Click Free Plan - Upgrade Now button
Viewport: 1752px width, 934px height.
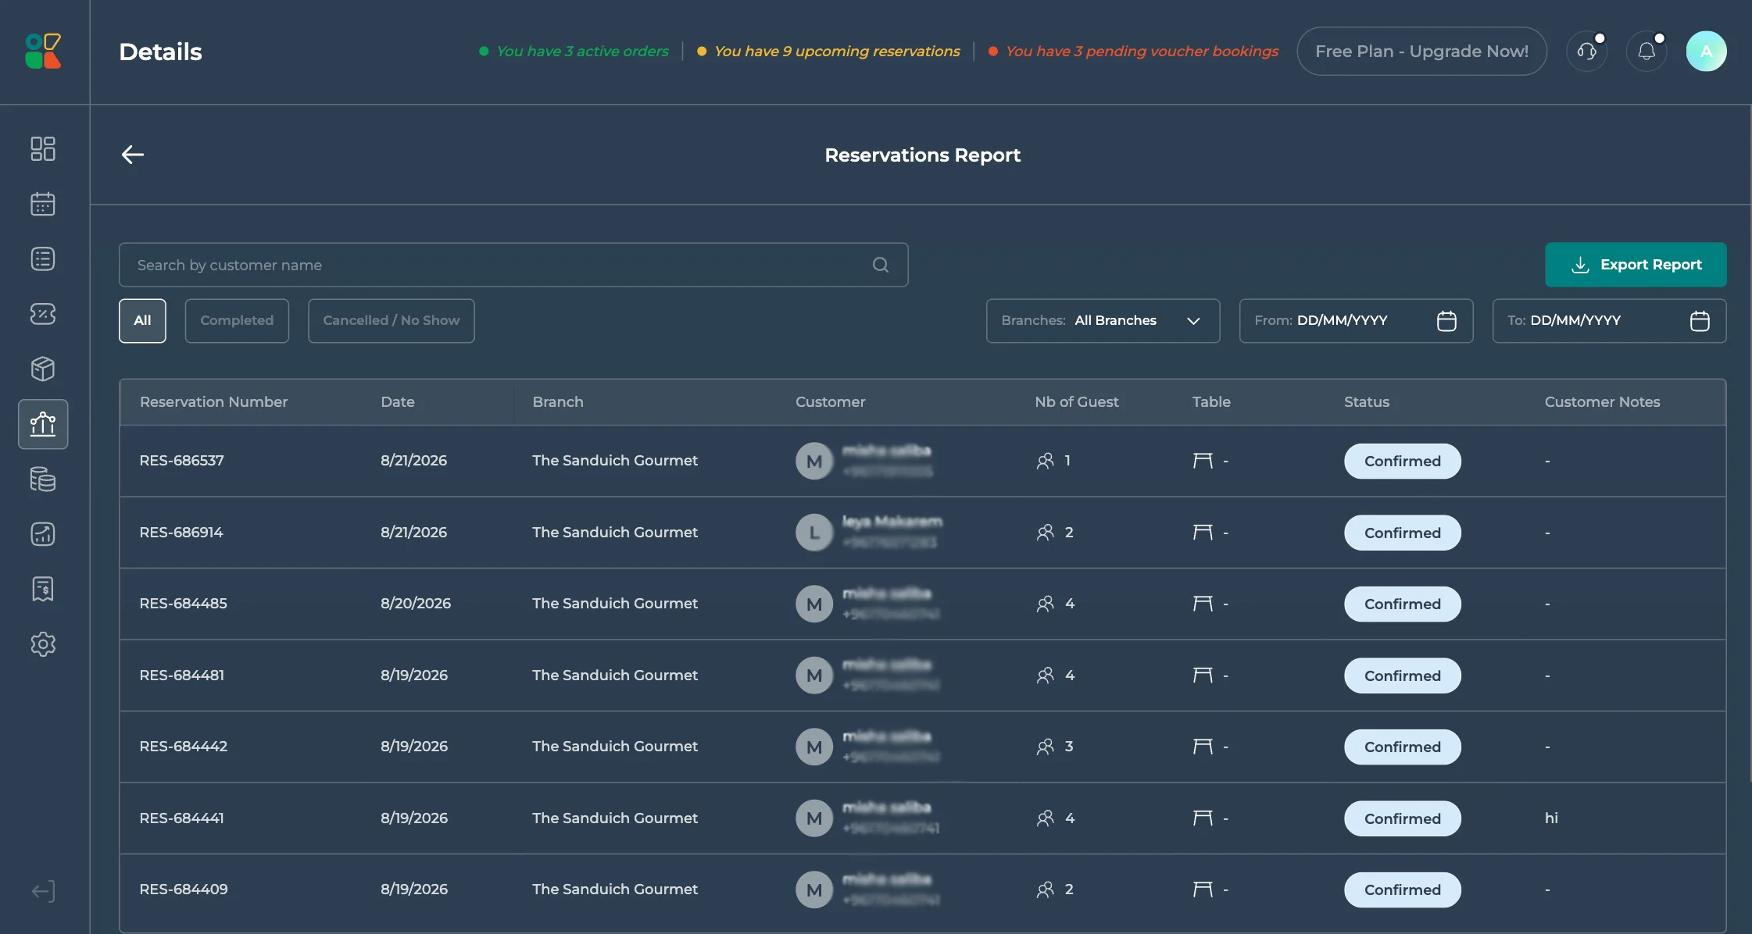[1421, 51]
